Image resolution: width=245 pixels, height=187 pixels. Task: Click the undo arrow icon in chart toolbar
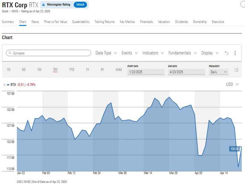pos(226,53)
